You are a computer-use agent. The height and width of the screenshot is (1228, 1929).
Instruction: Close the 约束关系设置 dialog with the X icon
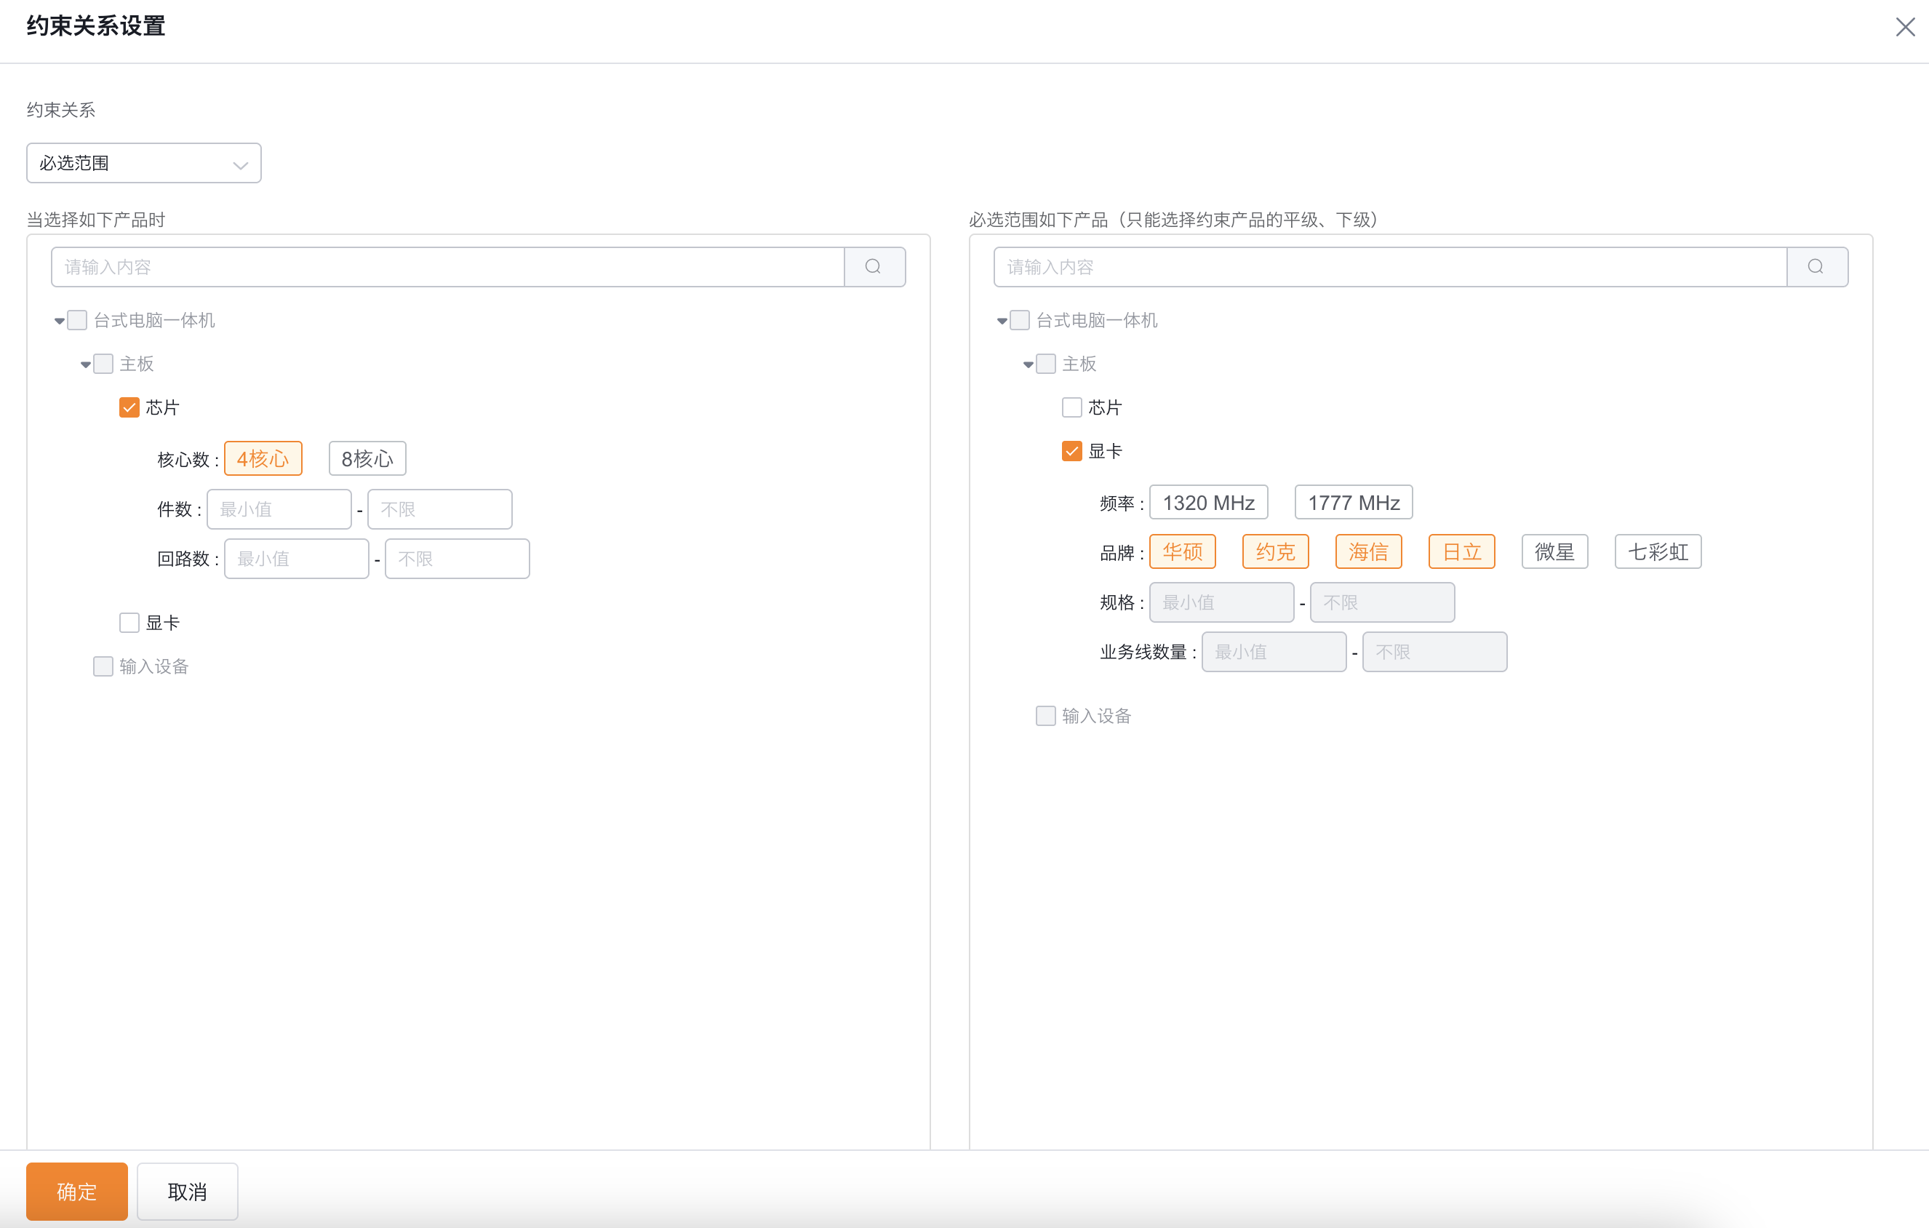point(1905,27)
